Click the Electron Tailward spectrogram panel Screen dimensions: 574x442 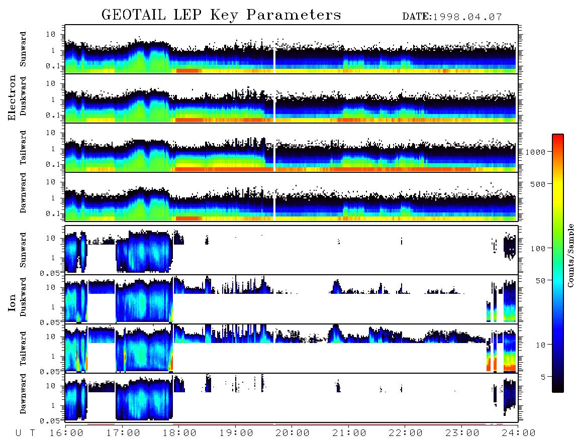pyautogui.click(x=292, y=148)
